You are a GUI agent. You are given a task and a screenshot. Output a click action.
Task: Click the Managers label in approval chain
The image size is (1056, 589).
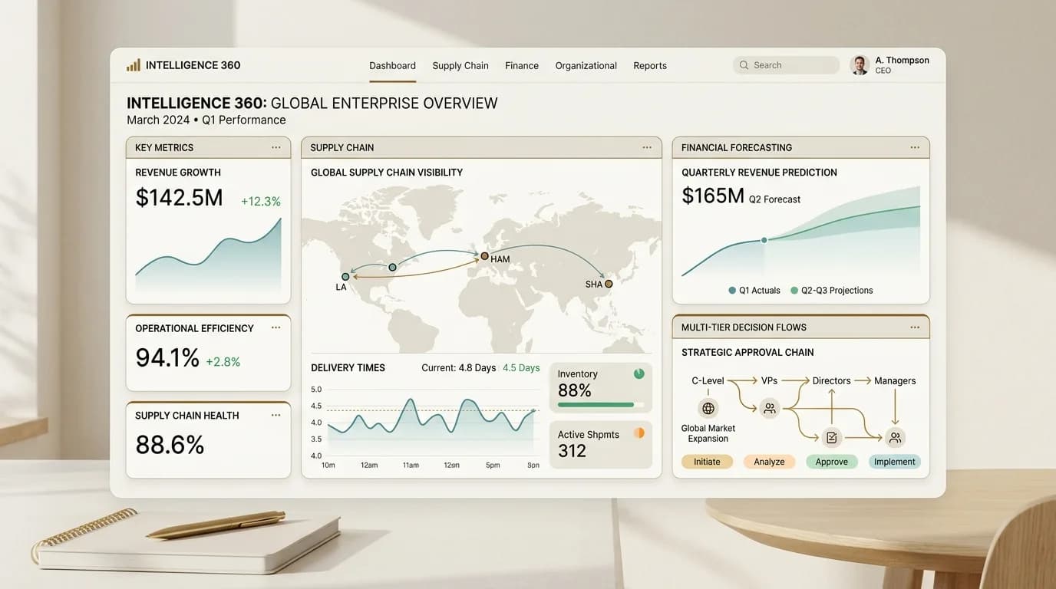pyautogui.click(x=895, y=380)
